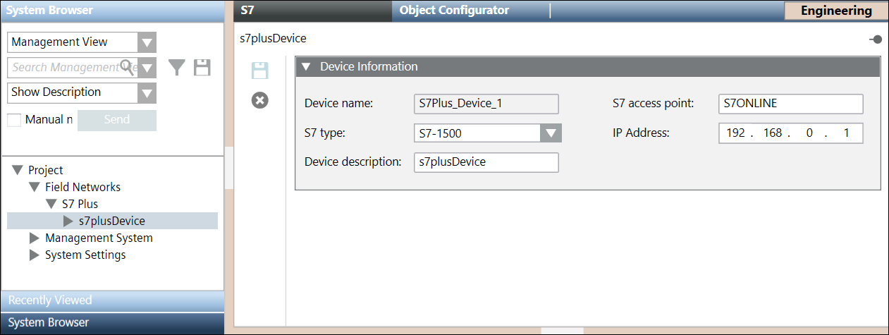This screenshot has height=335, width=889.
Task: Click the save icon in Object Configurator
Action: point(260,71)
